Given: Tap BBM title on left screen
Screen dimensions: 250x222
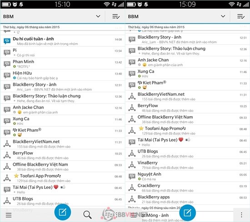Looking at the screenshot, I should click(8, 16).
